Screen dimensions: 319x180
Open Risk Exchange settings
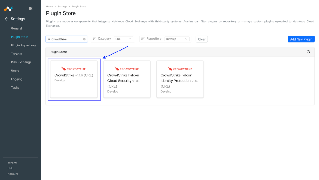[x=21, y=62]
